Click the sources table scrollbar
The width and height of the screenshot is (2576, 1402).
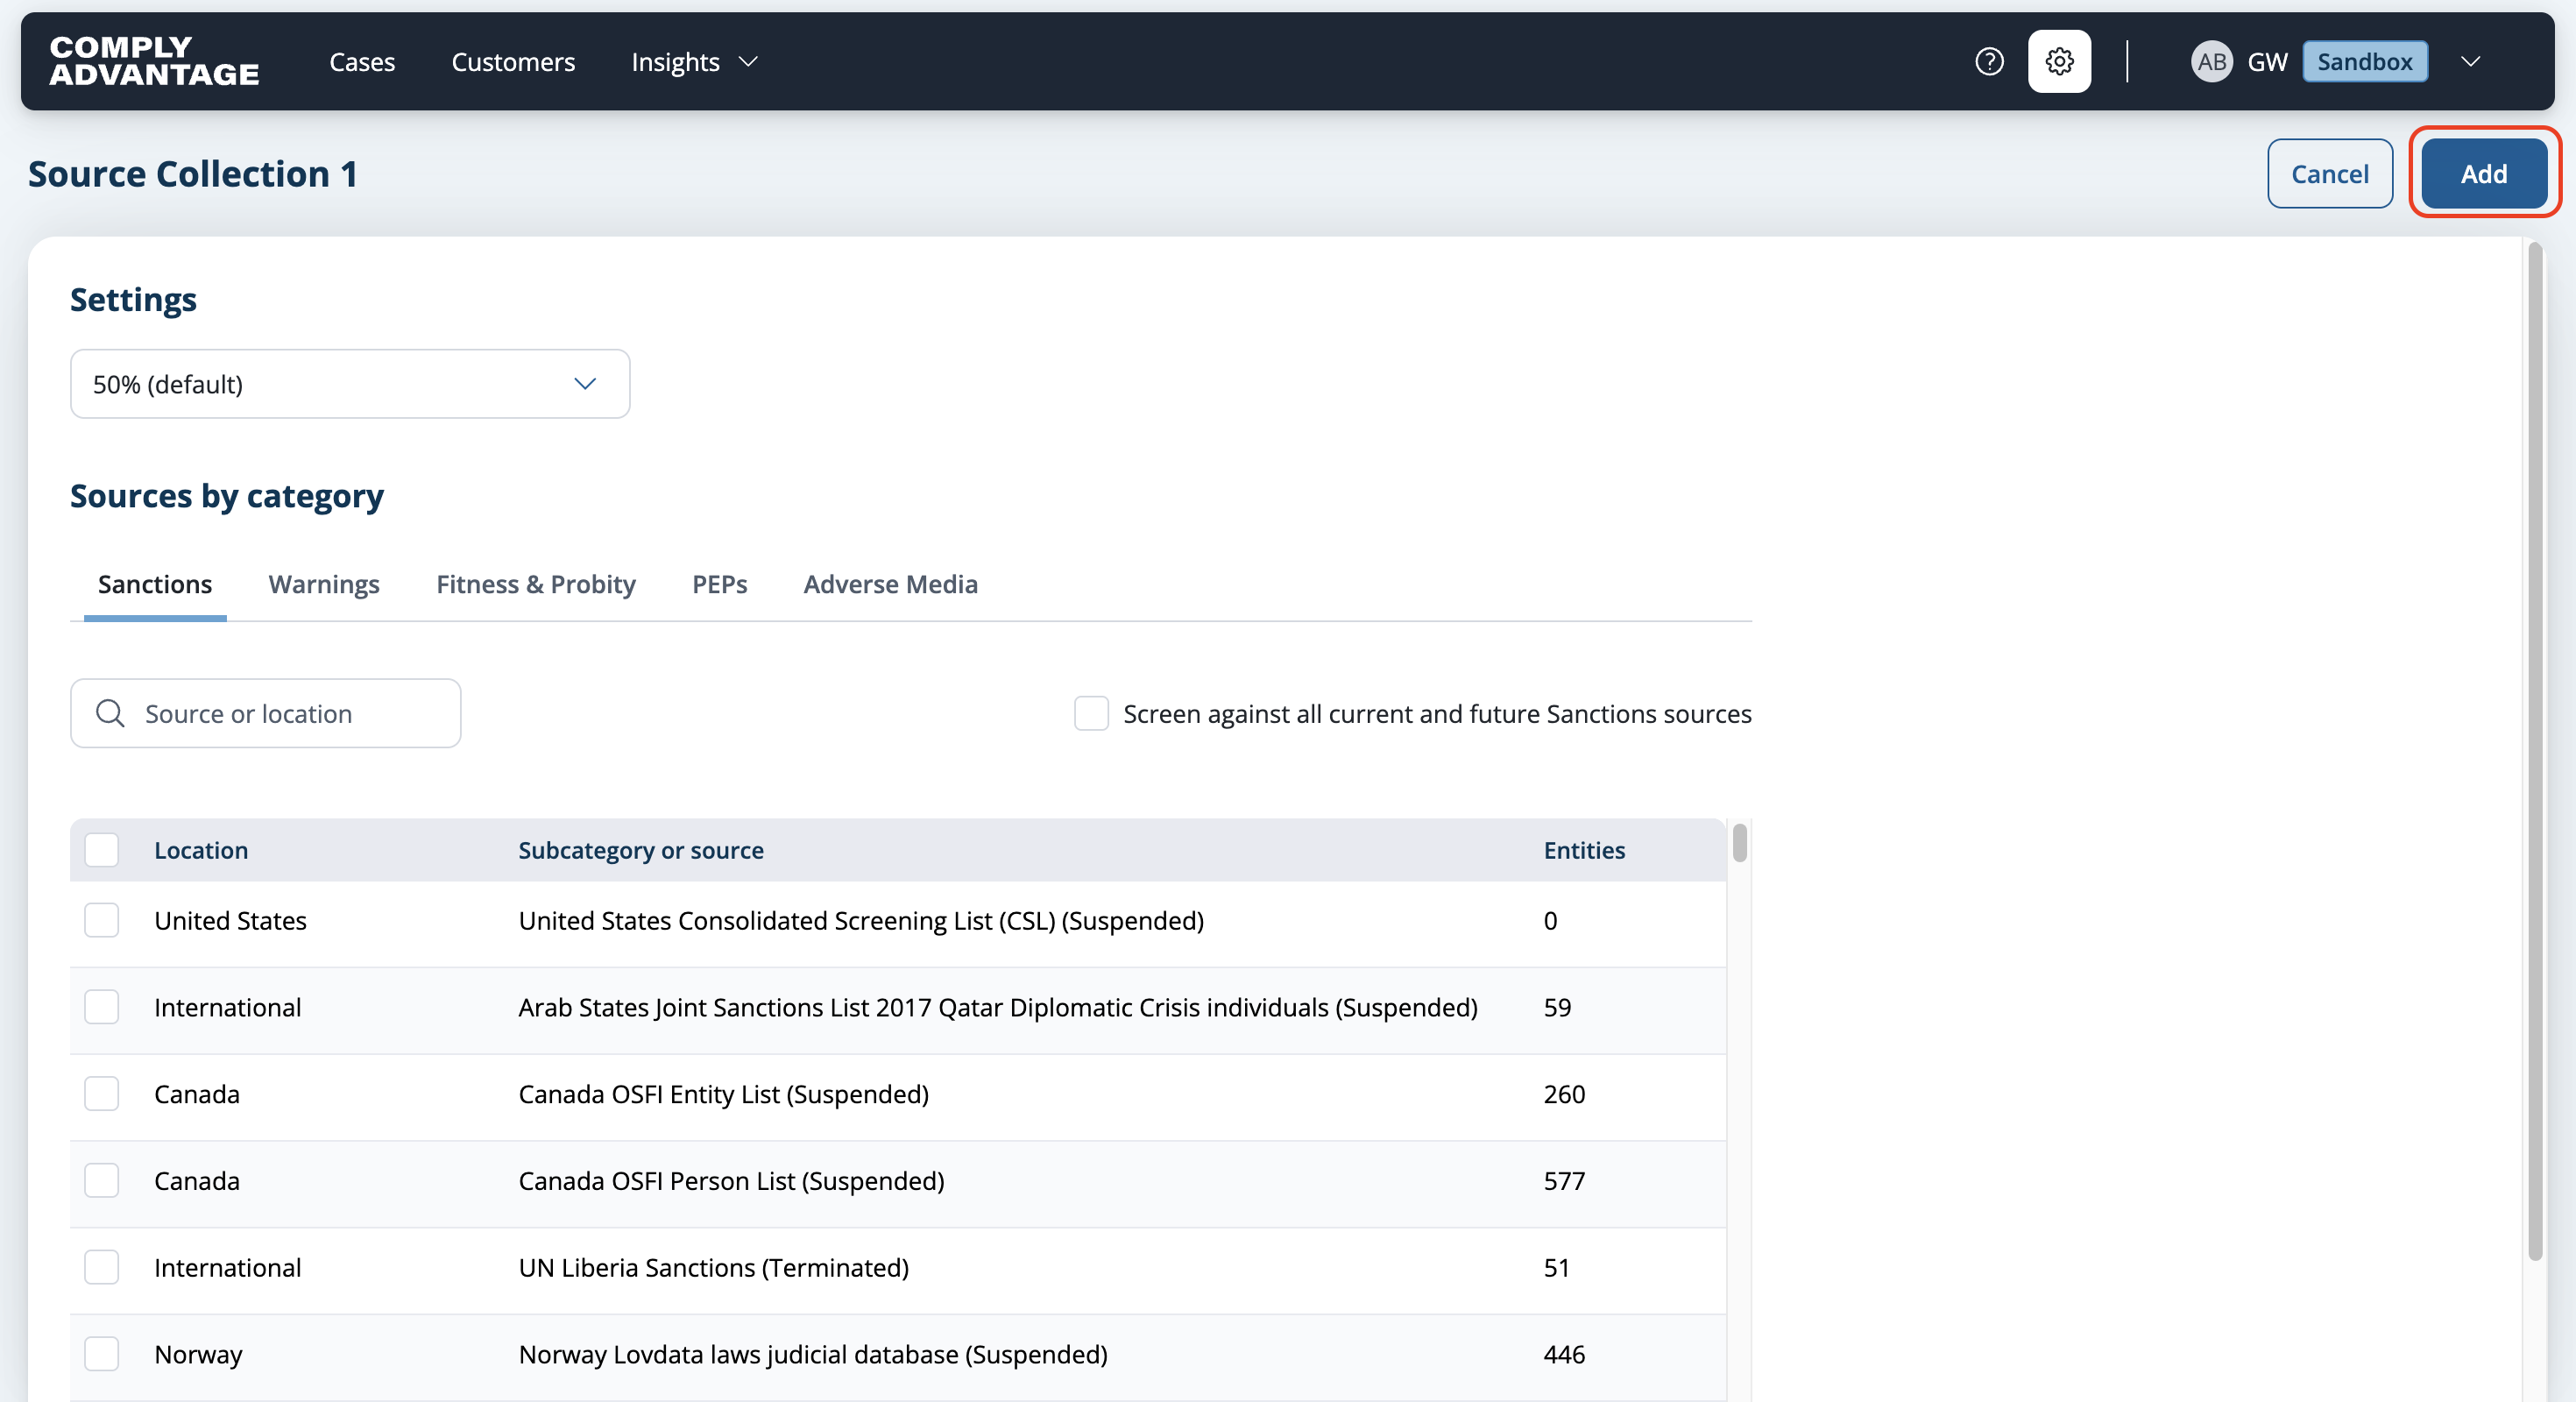[x=1740, y=843]
